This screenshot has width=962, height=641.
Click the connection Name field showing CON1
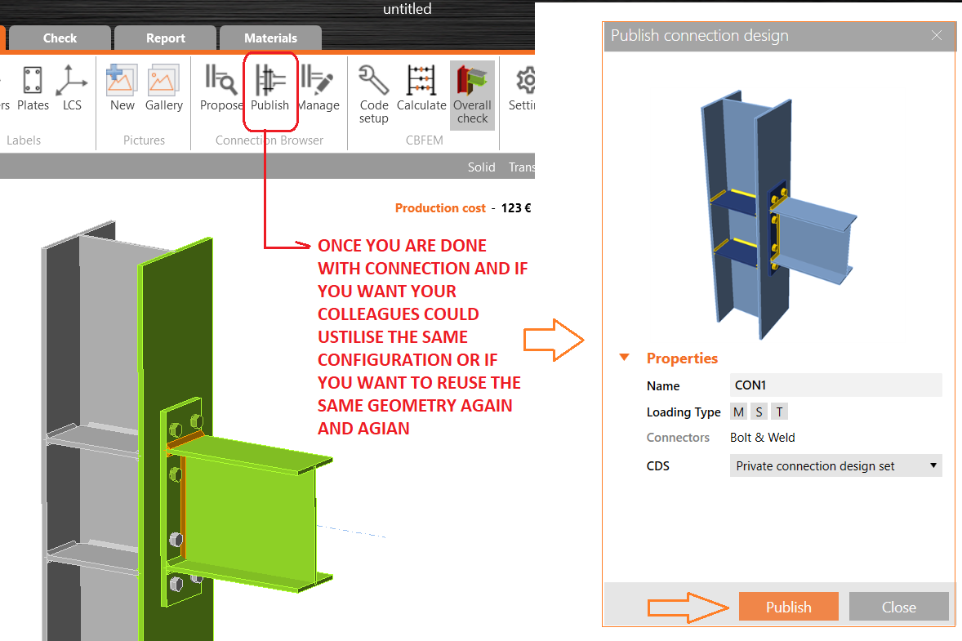click(835, 385)
